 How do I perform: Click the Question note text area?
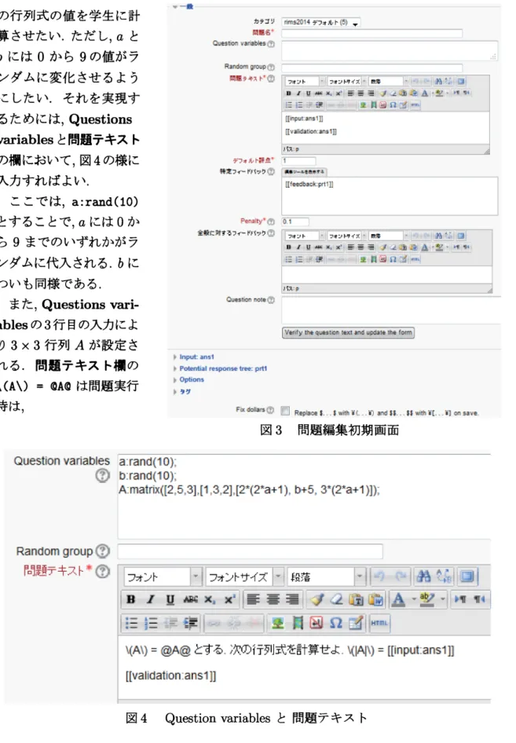(x=391, y=310)
